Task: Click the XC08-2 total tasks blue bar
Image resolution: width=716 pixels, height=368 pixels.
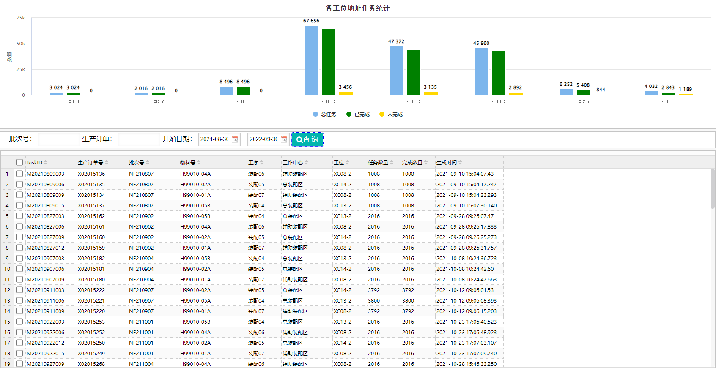Action: (312, 60)
